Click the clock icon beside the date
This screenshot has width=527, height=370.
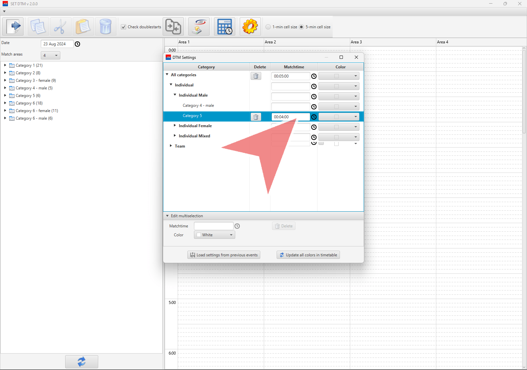77,44
